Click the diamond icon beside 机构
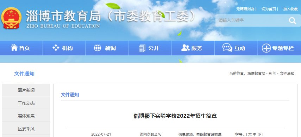301x137 pixels. [x=56, y=48]
